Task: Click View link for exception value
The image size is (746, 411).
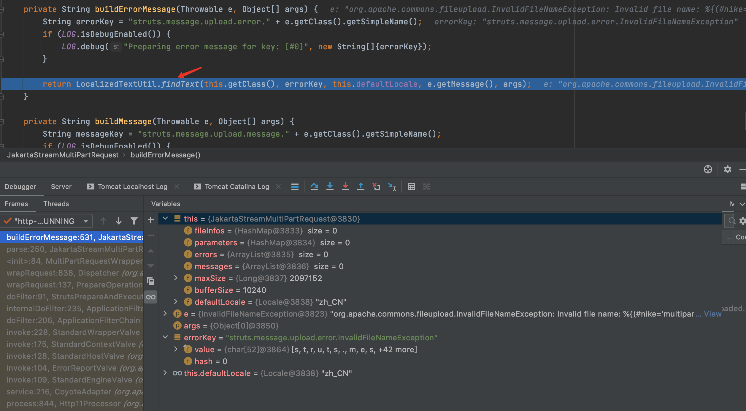Action: coord(712,314)
